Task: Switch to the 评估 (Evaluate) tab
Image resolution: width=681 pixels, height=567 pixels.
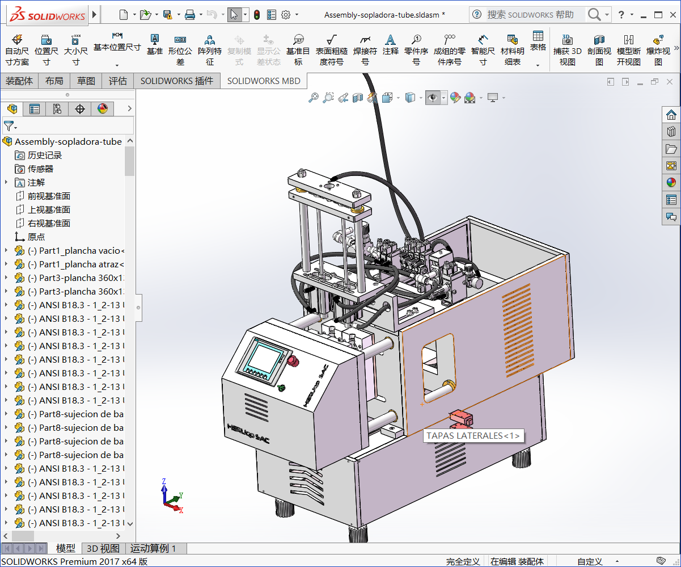Action: pos(118,81)
